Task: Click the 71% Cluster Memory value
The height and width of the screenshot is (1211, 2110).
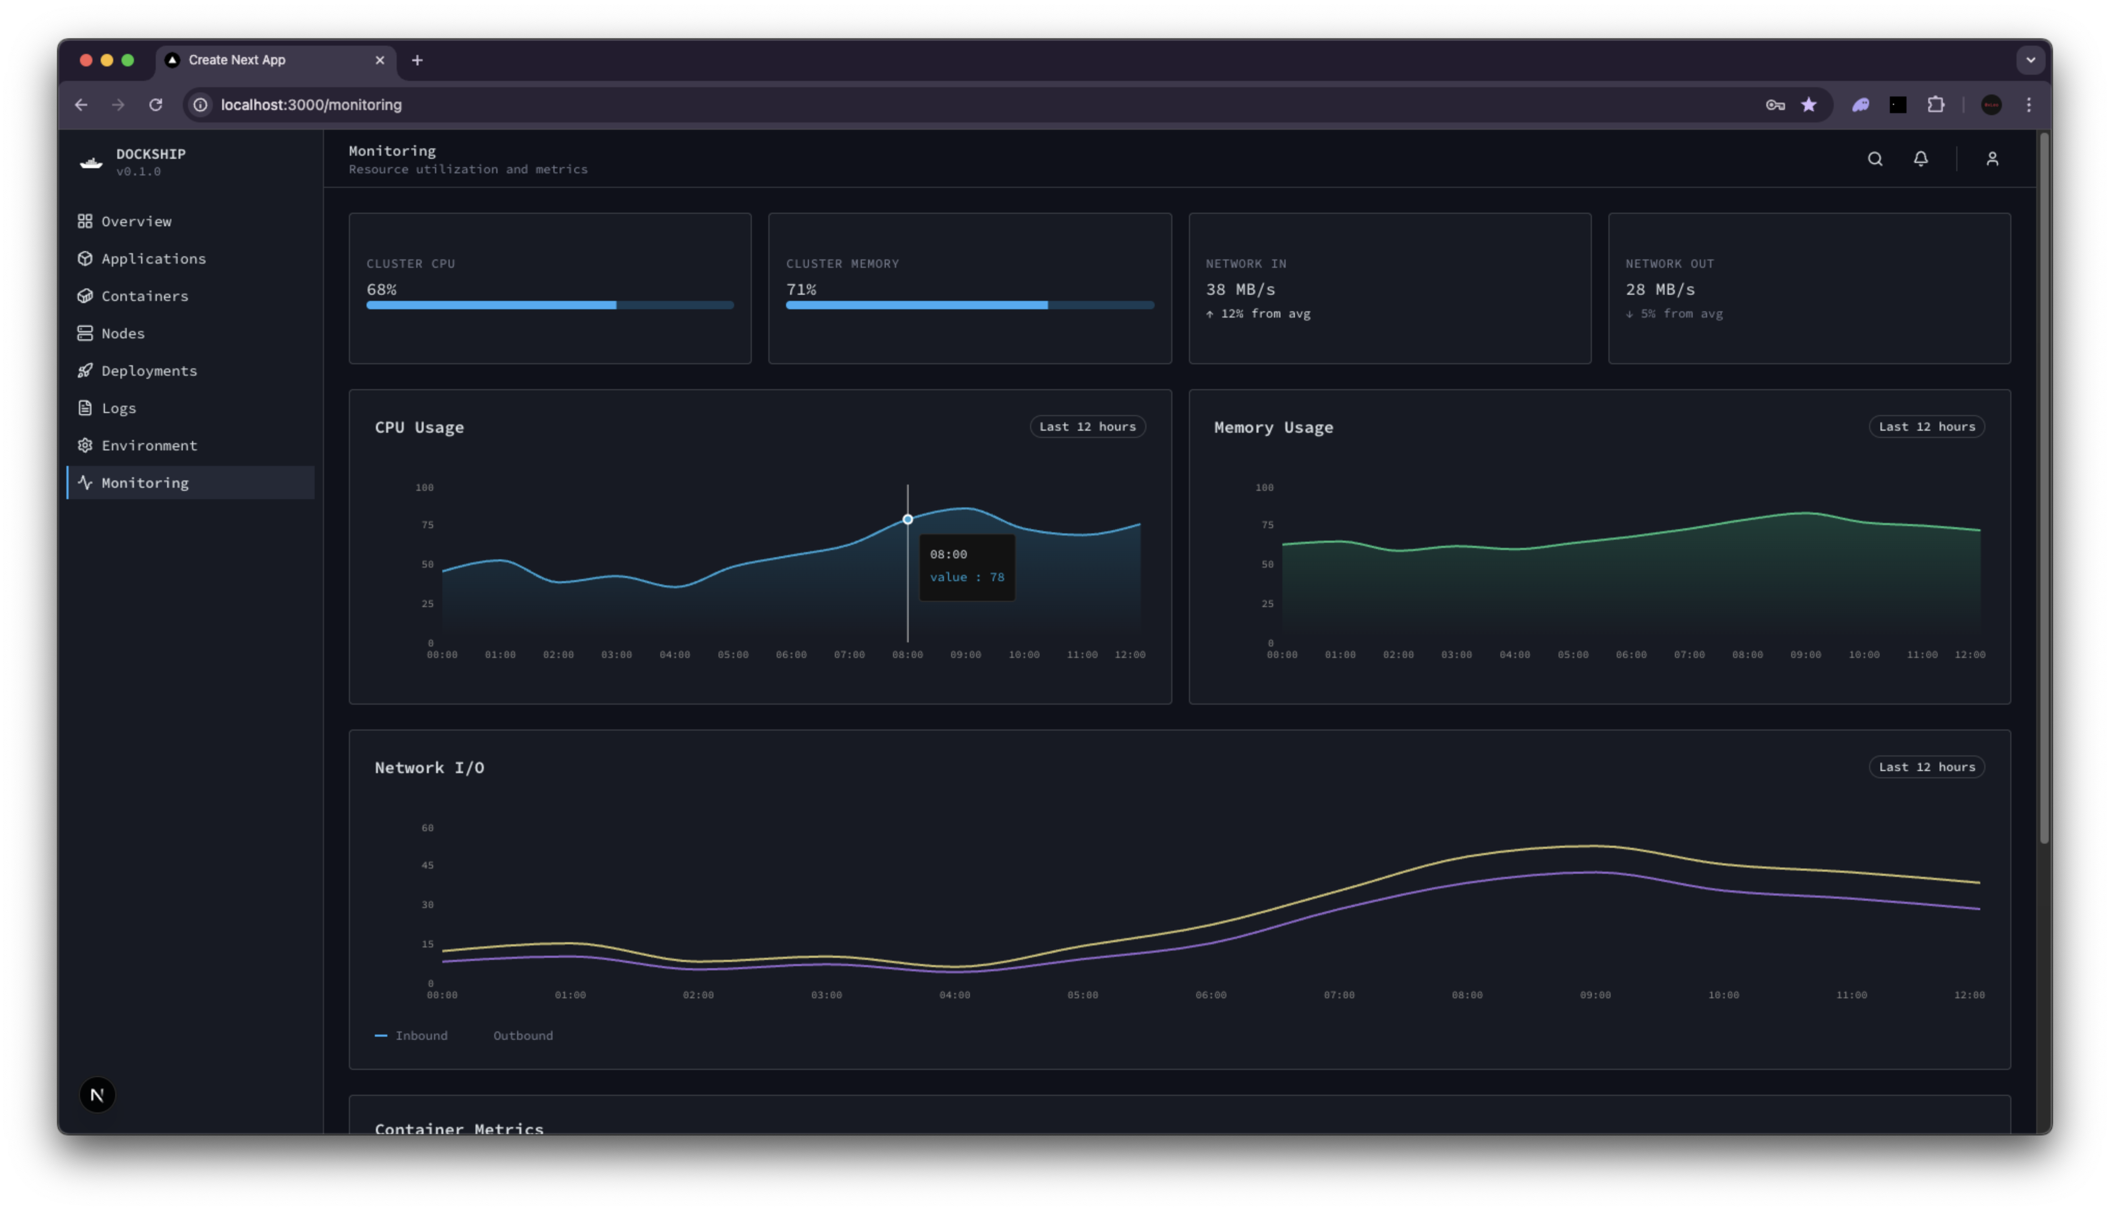Action: click(x=801, y=290)
